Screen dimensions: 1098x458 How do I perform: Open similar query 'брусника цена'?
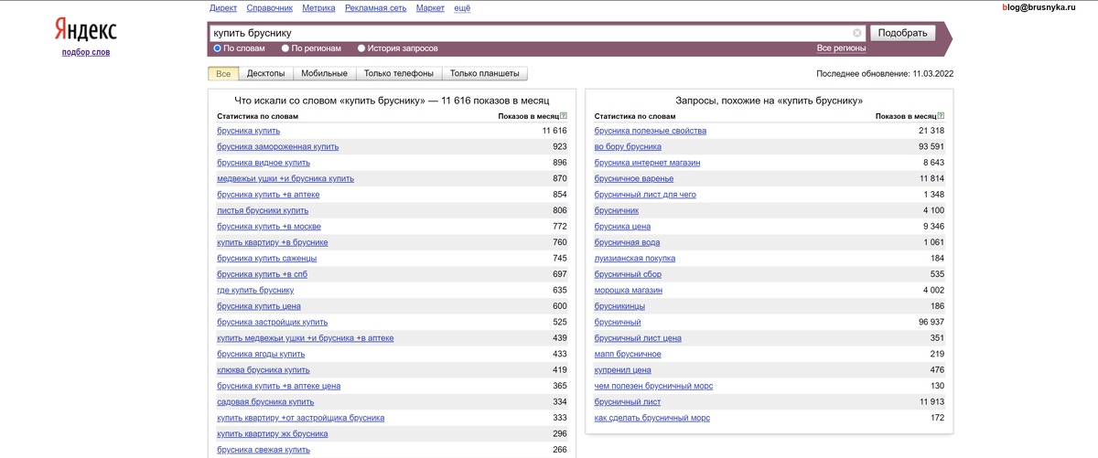(622, 227)
